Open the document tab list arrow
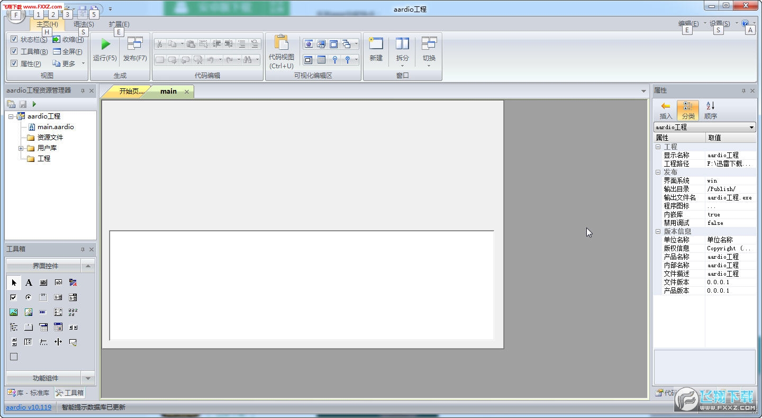This screenshot has height=418, width=762. 643,92
